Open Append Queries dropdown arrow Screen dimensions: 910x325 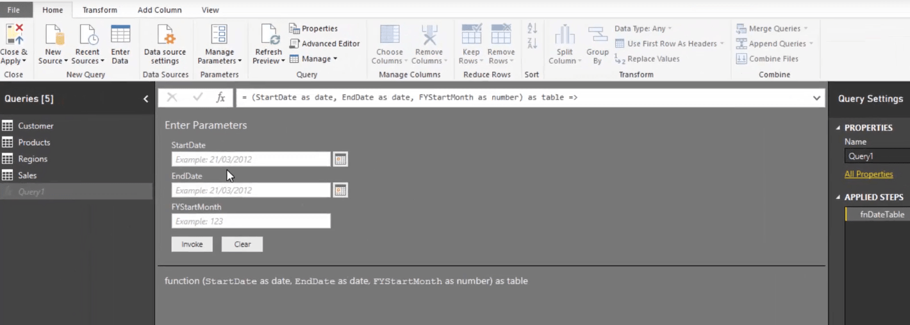point(811,44)
